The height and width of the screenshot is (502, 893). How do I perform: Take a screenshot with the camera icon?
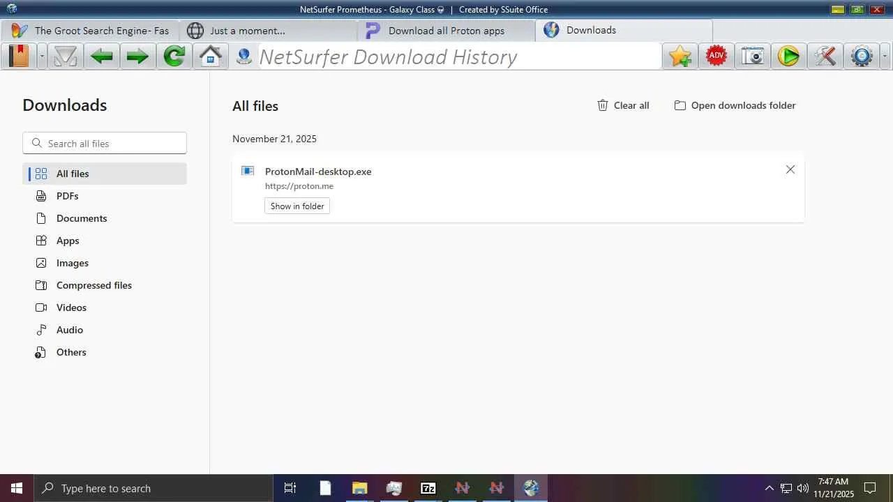pyautogui.click(x=753, y=56)
